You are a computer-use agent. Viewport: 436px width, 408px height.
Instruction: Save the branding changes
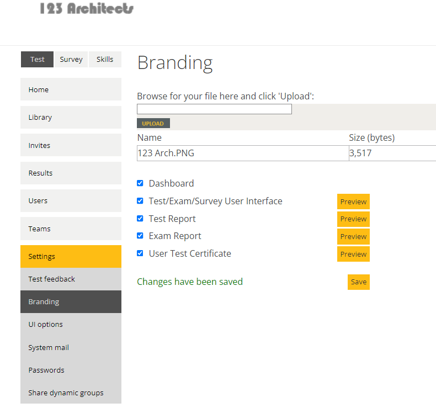(x=359, y=282)
